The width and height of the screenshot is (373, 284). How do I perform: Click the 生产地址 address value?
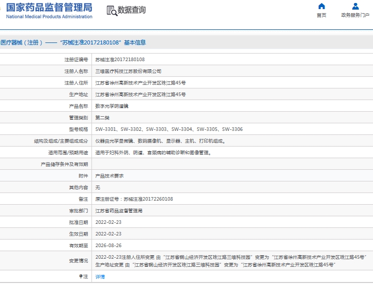coord(141,94)
